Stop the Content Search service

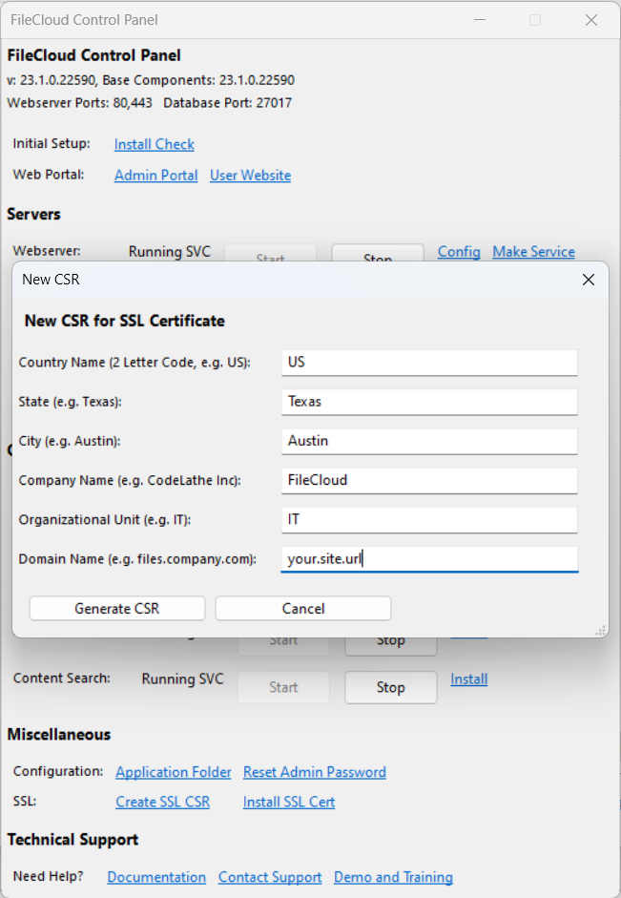[x=390, y=687]
